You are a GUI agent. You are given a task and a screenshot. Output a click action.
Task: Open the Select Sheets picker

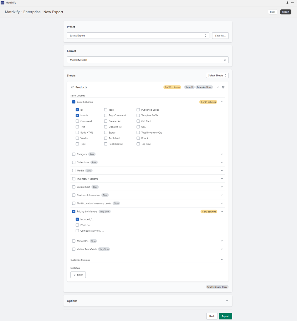click(217, 75)
